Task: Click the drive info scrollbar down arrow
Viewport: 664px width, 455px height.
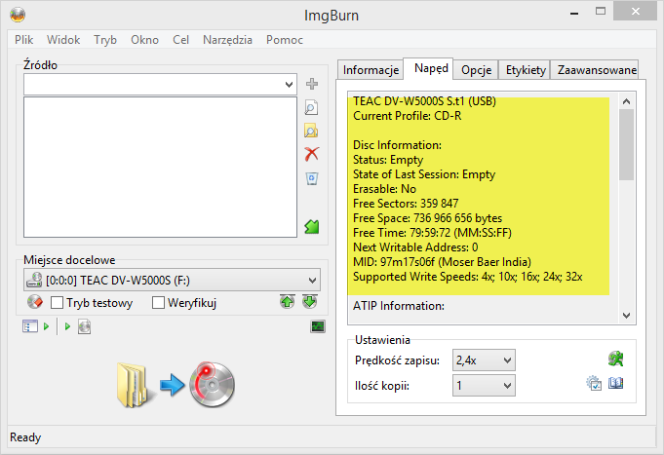Action: [627, 316]
